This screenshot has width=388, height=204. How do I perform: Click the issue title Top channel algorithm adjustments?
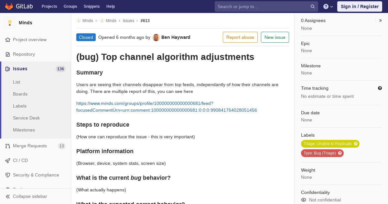click(x=165, y=57)
